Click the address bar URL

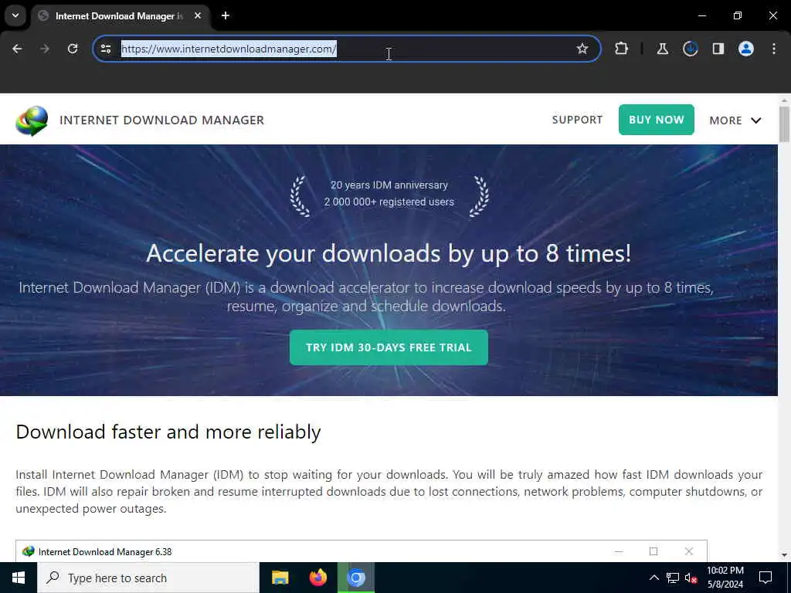(x=229, y=49)
